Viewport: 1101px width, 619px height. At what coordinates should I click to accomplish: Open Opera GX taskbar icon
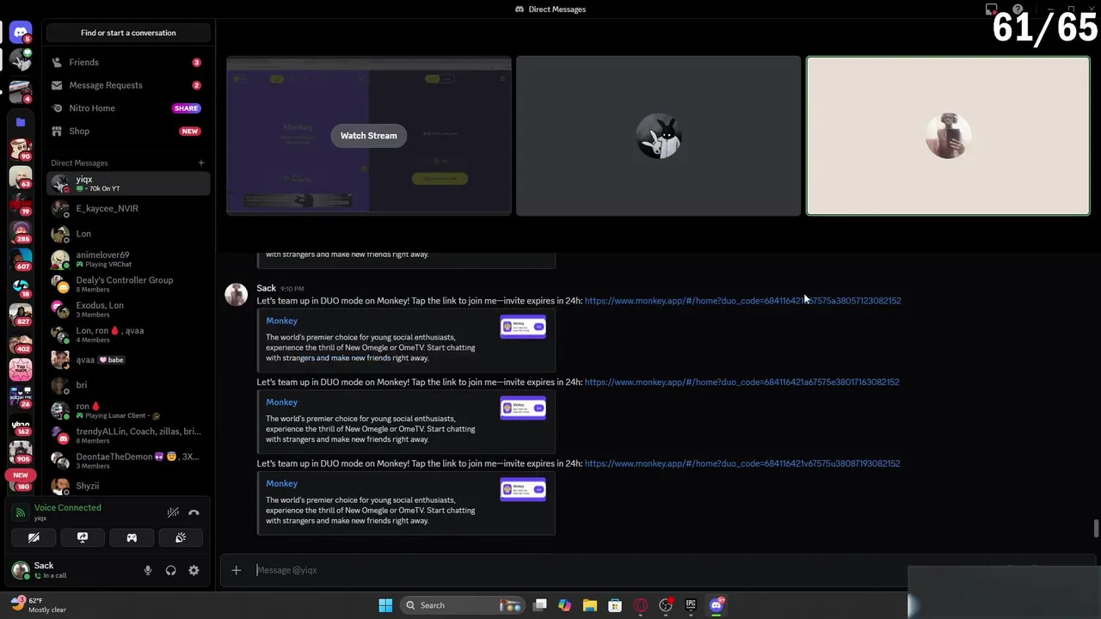point(640,605)
